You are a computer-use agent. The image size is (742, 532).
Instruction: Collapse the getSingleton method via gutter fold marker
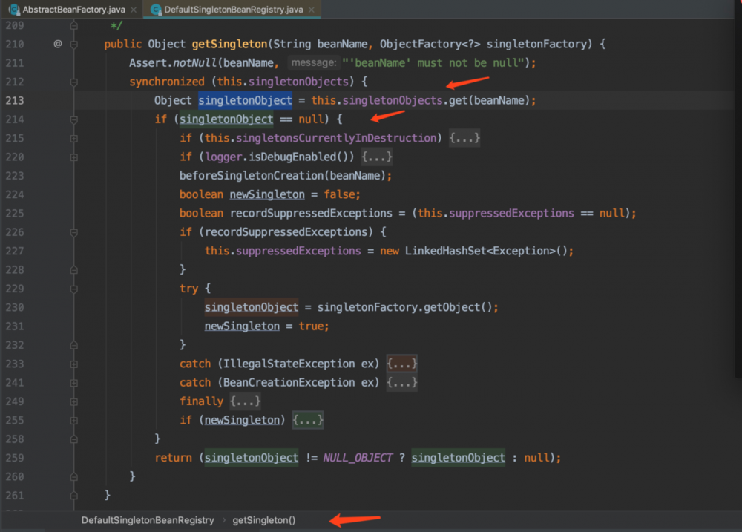click(x=74, y=45)
